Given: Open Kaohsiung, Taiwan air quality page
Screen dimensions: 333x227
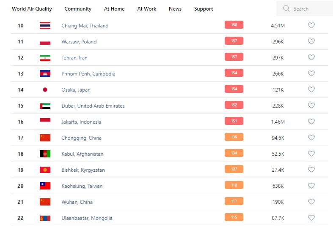Looking at the screenshot, I should coord(82,186).
